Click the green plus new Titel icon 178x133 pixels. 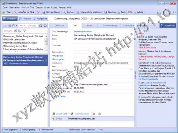coord(3,12)
